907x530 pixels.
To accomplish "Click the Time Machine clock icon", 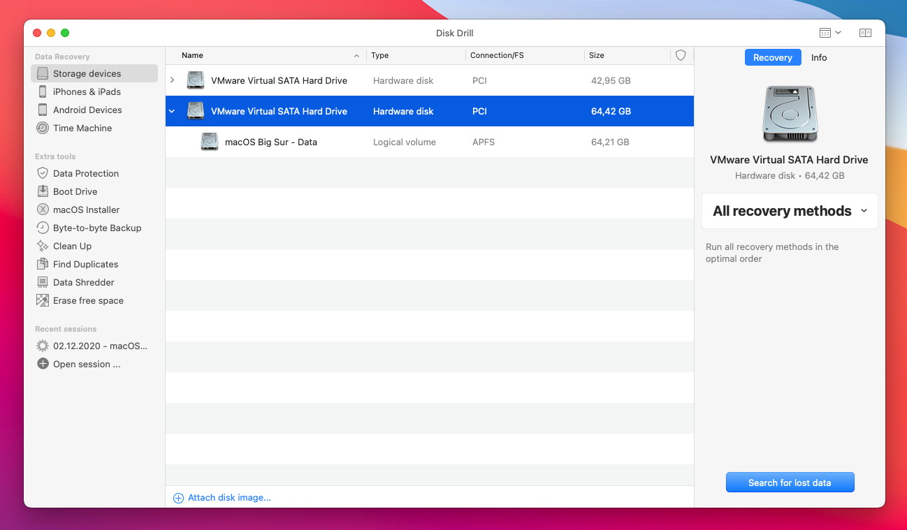I will 43,128.
